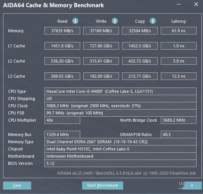Click the Copy info icon

coord(153,21)
